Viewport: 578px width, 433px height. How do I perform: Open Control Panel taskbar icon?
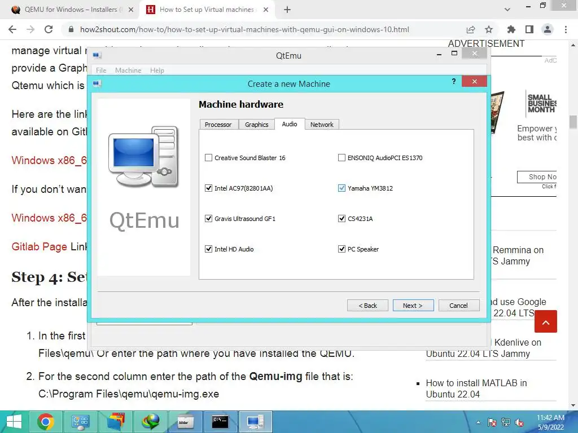[x=81, y=422]
